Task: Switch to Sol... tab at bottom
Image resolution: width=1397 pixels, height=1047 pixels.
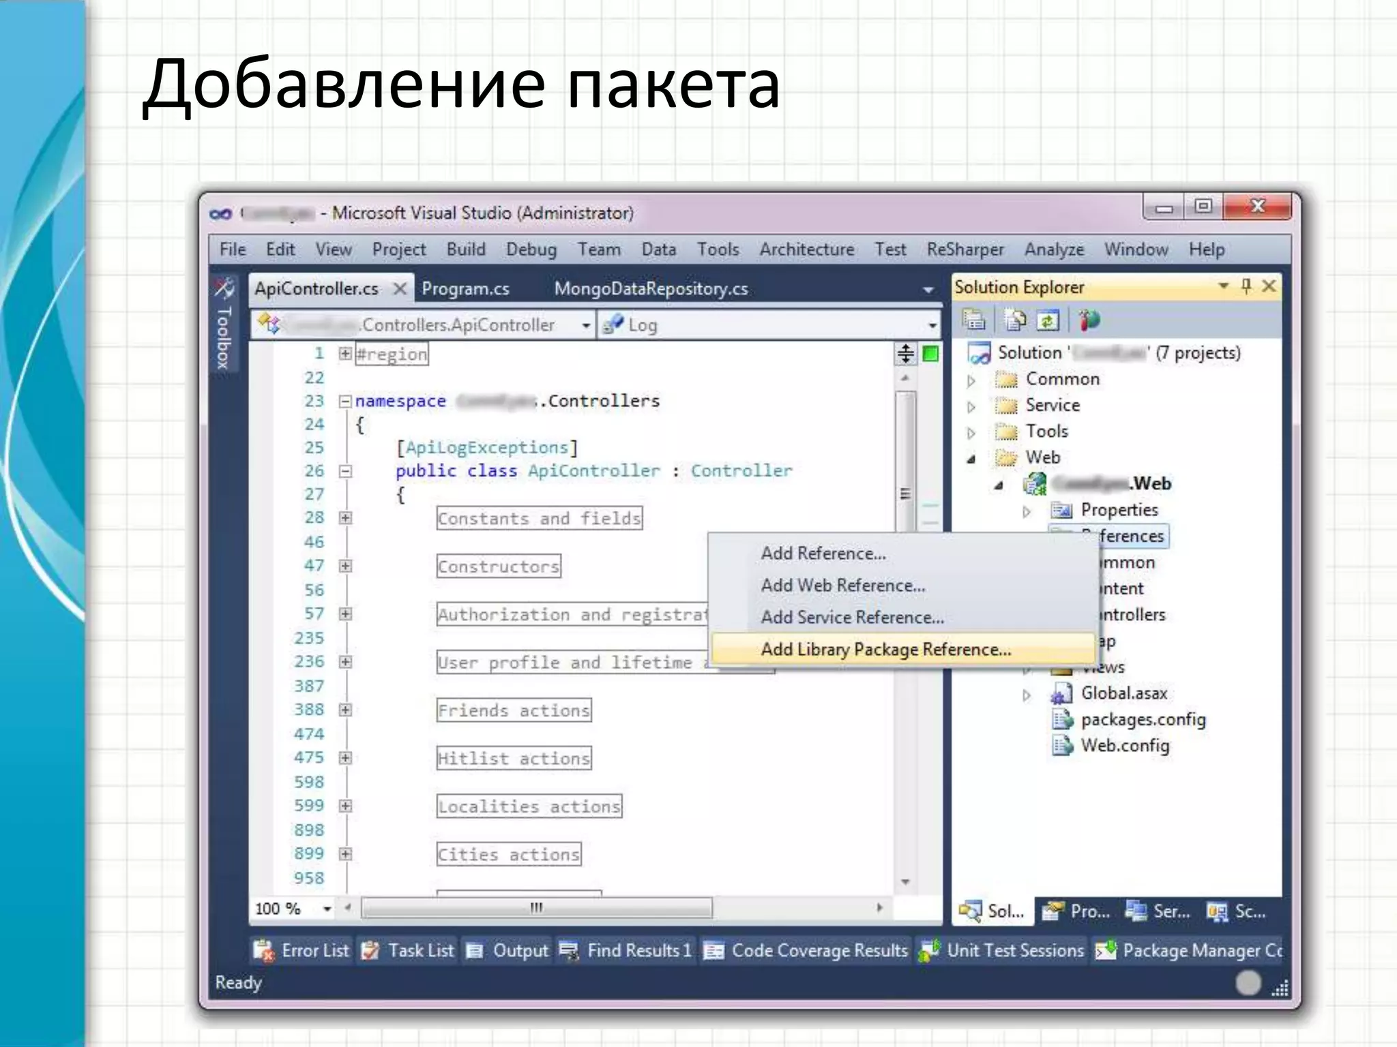Action: click(992, 911)
